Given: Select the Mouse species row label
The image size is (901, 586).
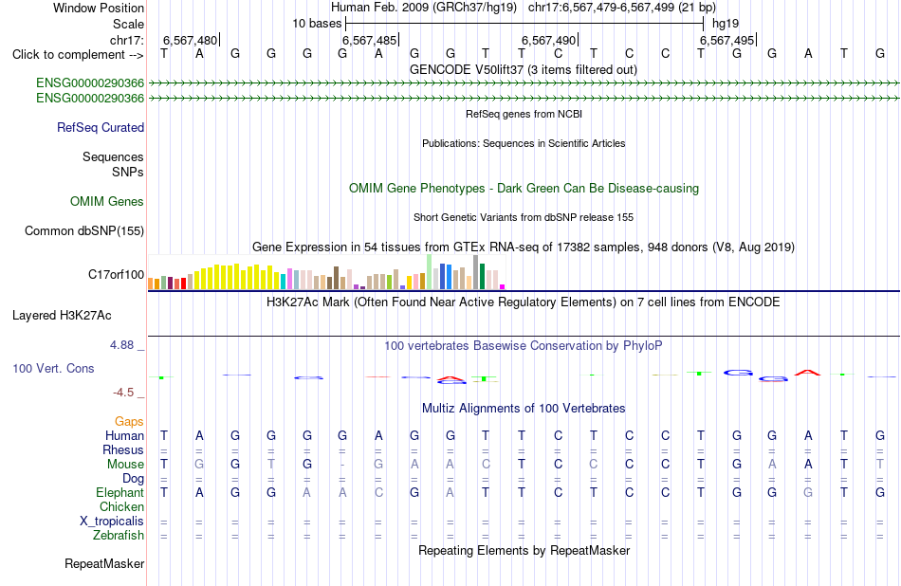Looking at the screenshot, I should point(125,465).
